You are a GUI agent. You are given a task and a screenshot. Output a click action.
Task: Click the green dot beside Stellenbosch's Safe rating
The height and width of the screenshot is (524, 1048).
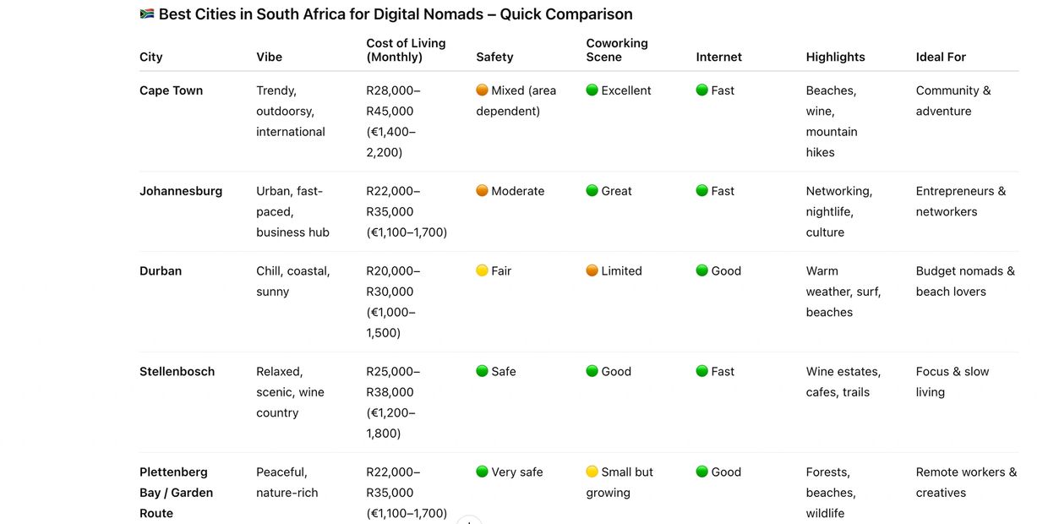coord(482,372)
